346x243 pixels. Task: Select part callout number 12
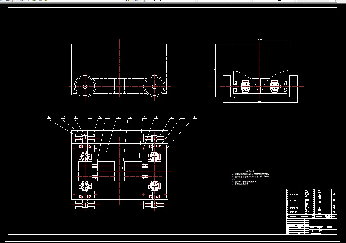coord(63,117)
